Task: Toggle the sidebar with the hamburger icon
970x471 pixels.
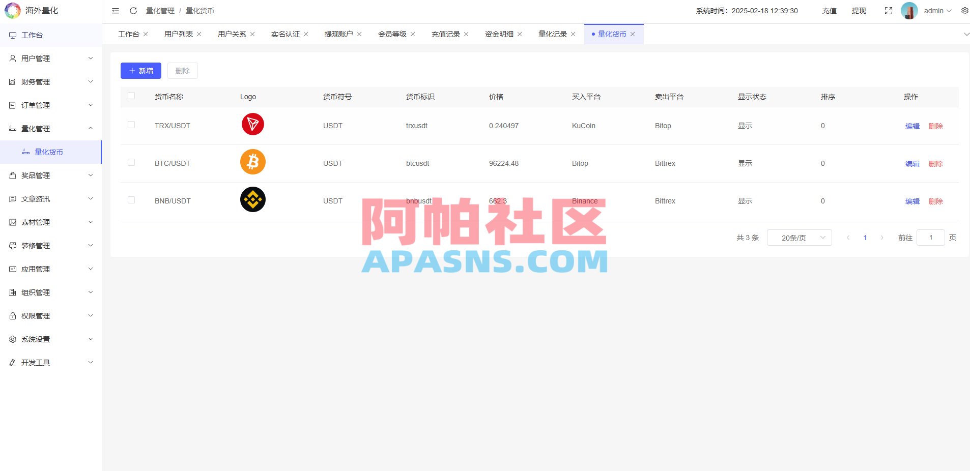Action: (116, 10)
